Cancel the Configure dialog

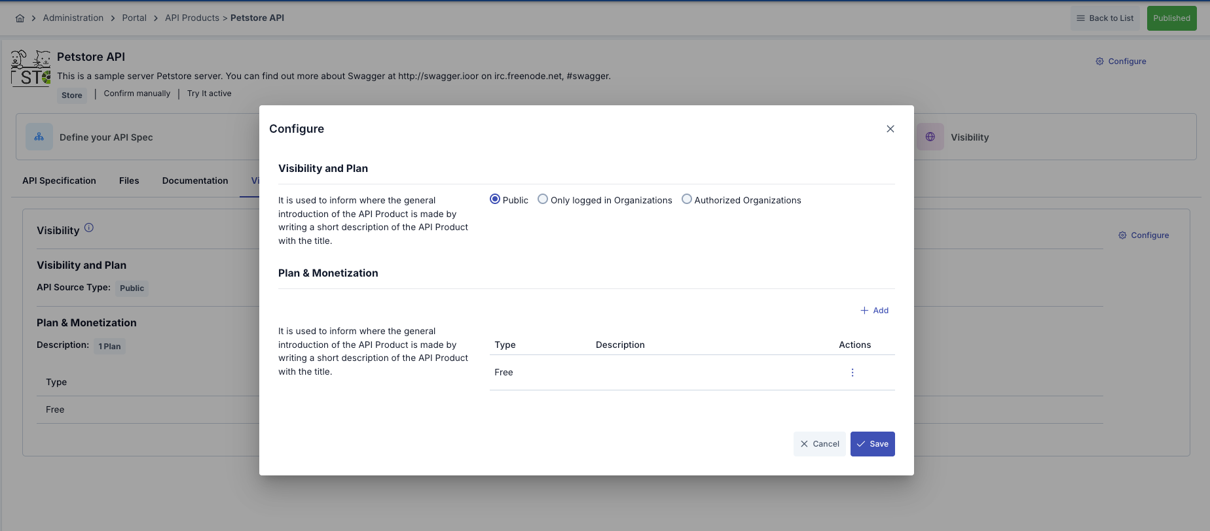pyautogui.click(x=819, y=444)
